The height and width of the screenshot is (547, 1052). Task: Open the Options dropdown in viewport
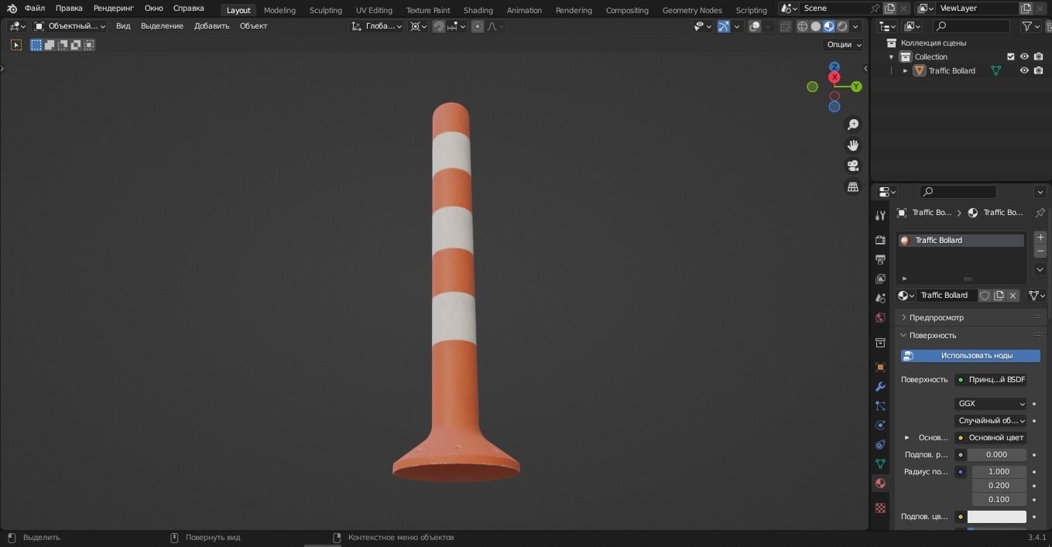[844, 45]
